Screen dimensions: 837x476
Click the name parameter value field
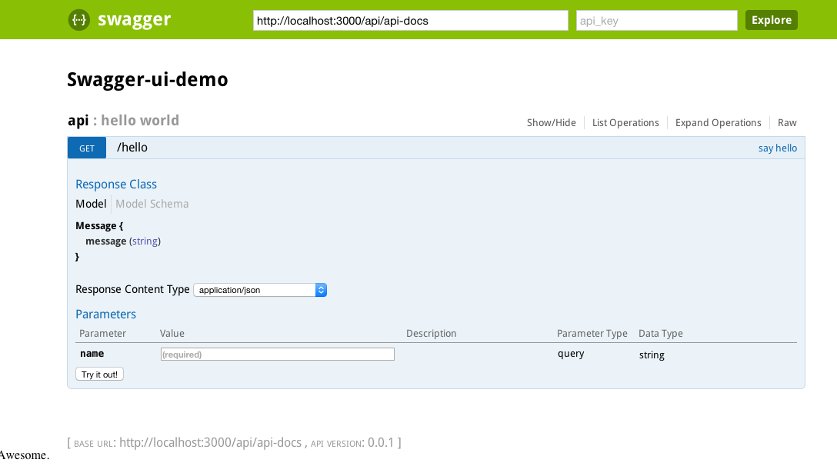point(278,355)
